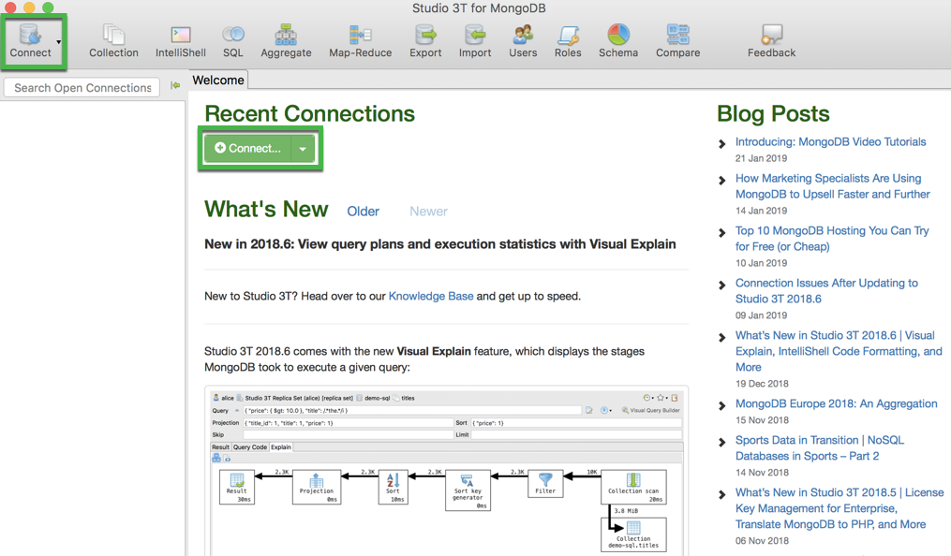Click the '21 Jan 2019' date text
951x556 pixels.
761,158
